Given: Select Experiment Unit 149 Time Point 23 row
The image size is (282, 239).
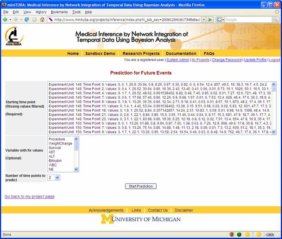Looking at the screenshot, I should point(160,119).
